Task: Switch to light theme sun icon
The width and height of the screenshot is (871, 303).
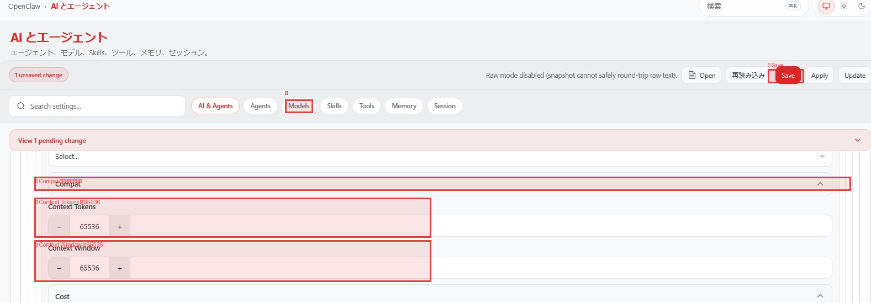Action: click(843, 6)
